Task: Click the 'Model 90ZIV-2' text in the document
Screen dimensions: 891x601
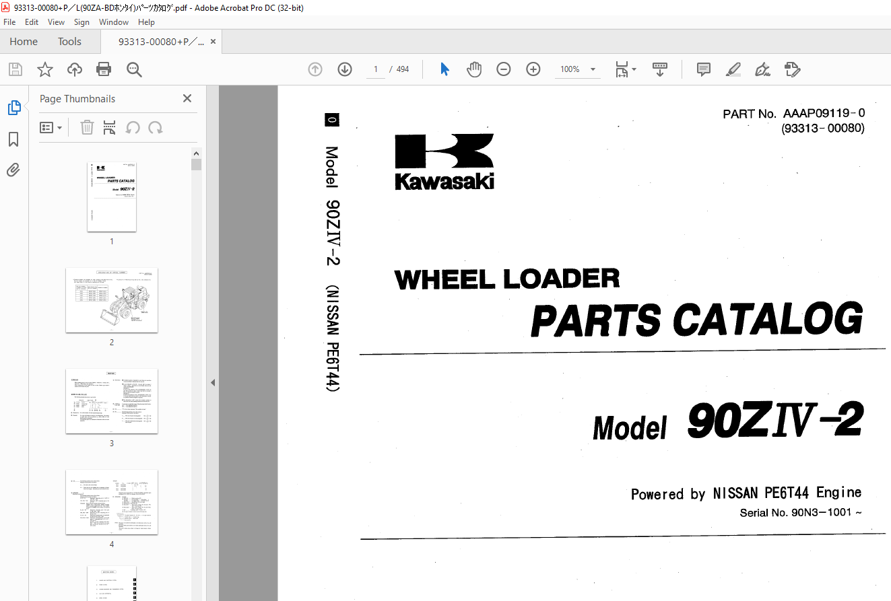Action: click(728, 421)
